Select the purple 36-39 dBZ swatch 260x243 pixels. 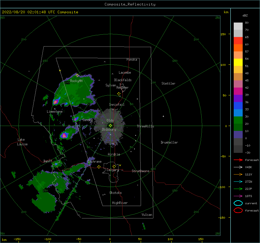pos(238,98)
